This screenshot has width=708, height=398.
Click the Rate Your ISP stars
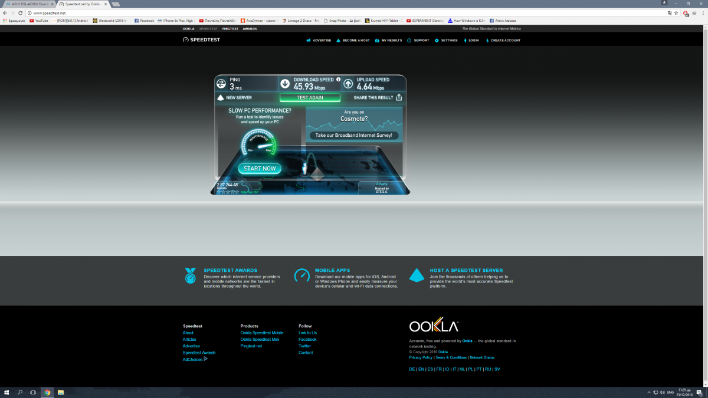(x=228, y=192)
